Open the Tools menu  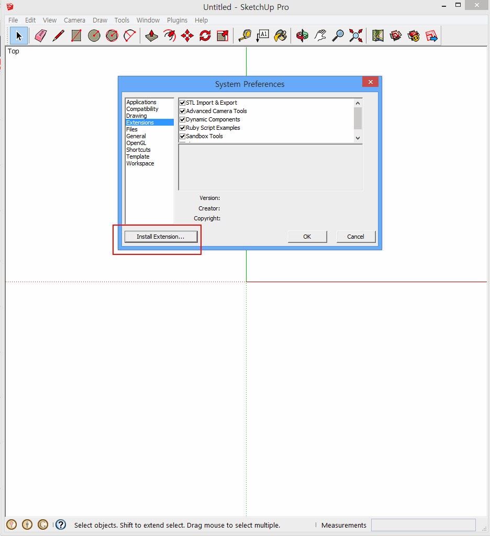[122, 20]
